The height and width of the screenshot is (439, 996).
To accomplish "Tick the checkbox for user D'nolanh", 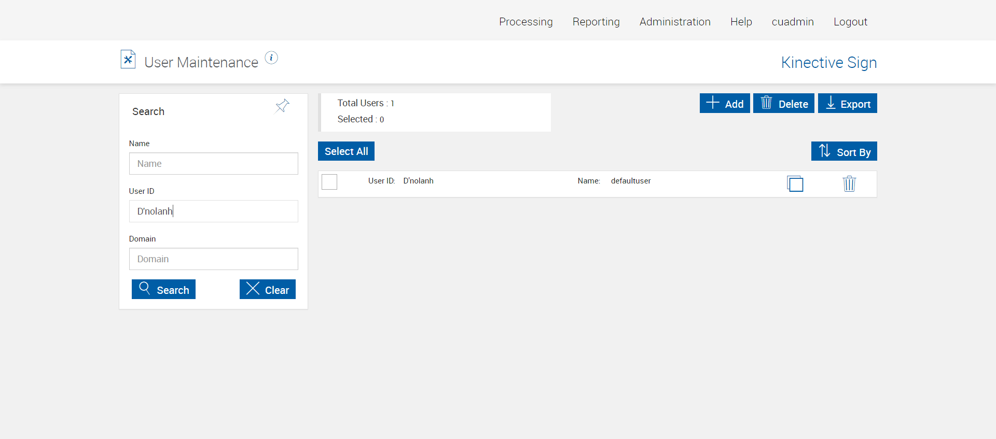I will [329, 182].
